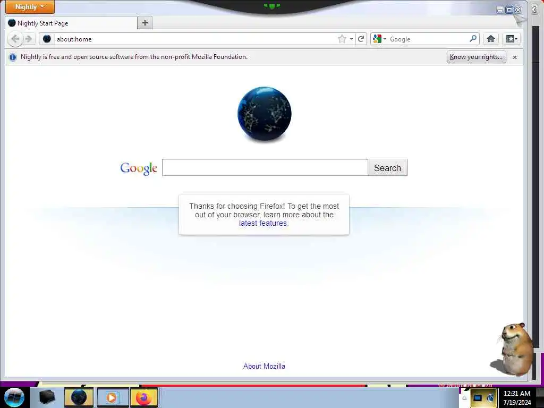
Task: Show hidden system tray icons
Action: coord(464,398)
